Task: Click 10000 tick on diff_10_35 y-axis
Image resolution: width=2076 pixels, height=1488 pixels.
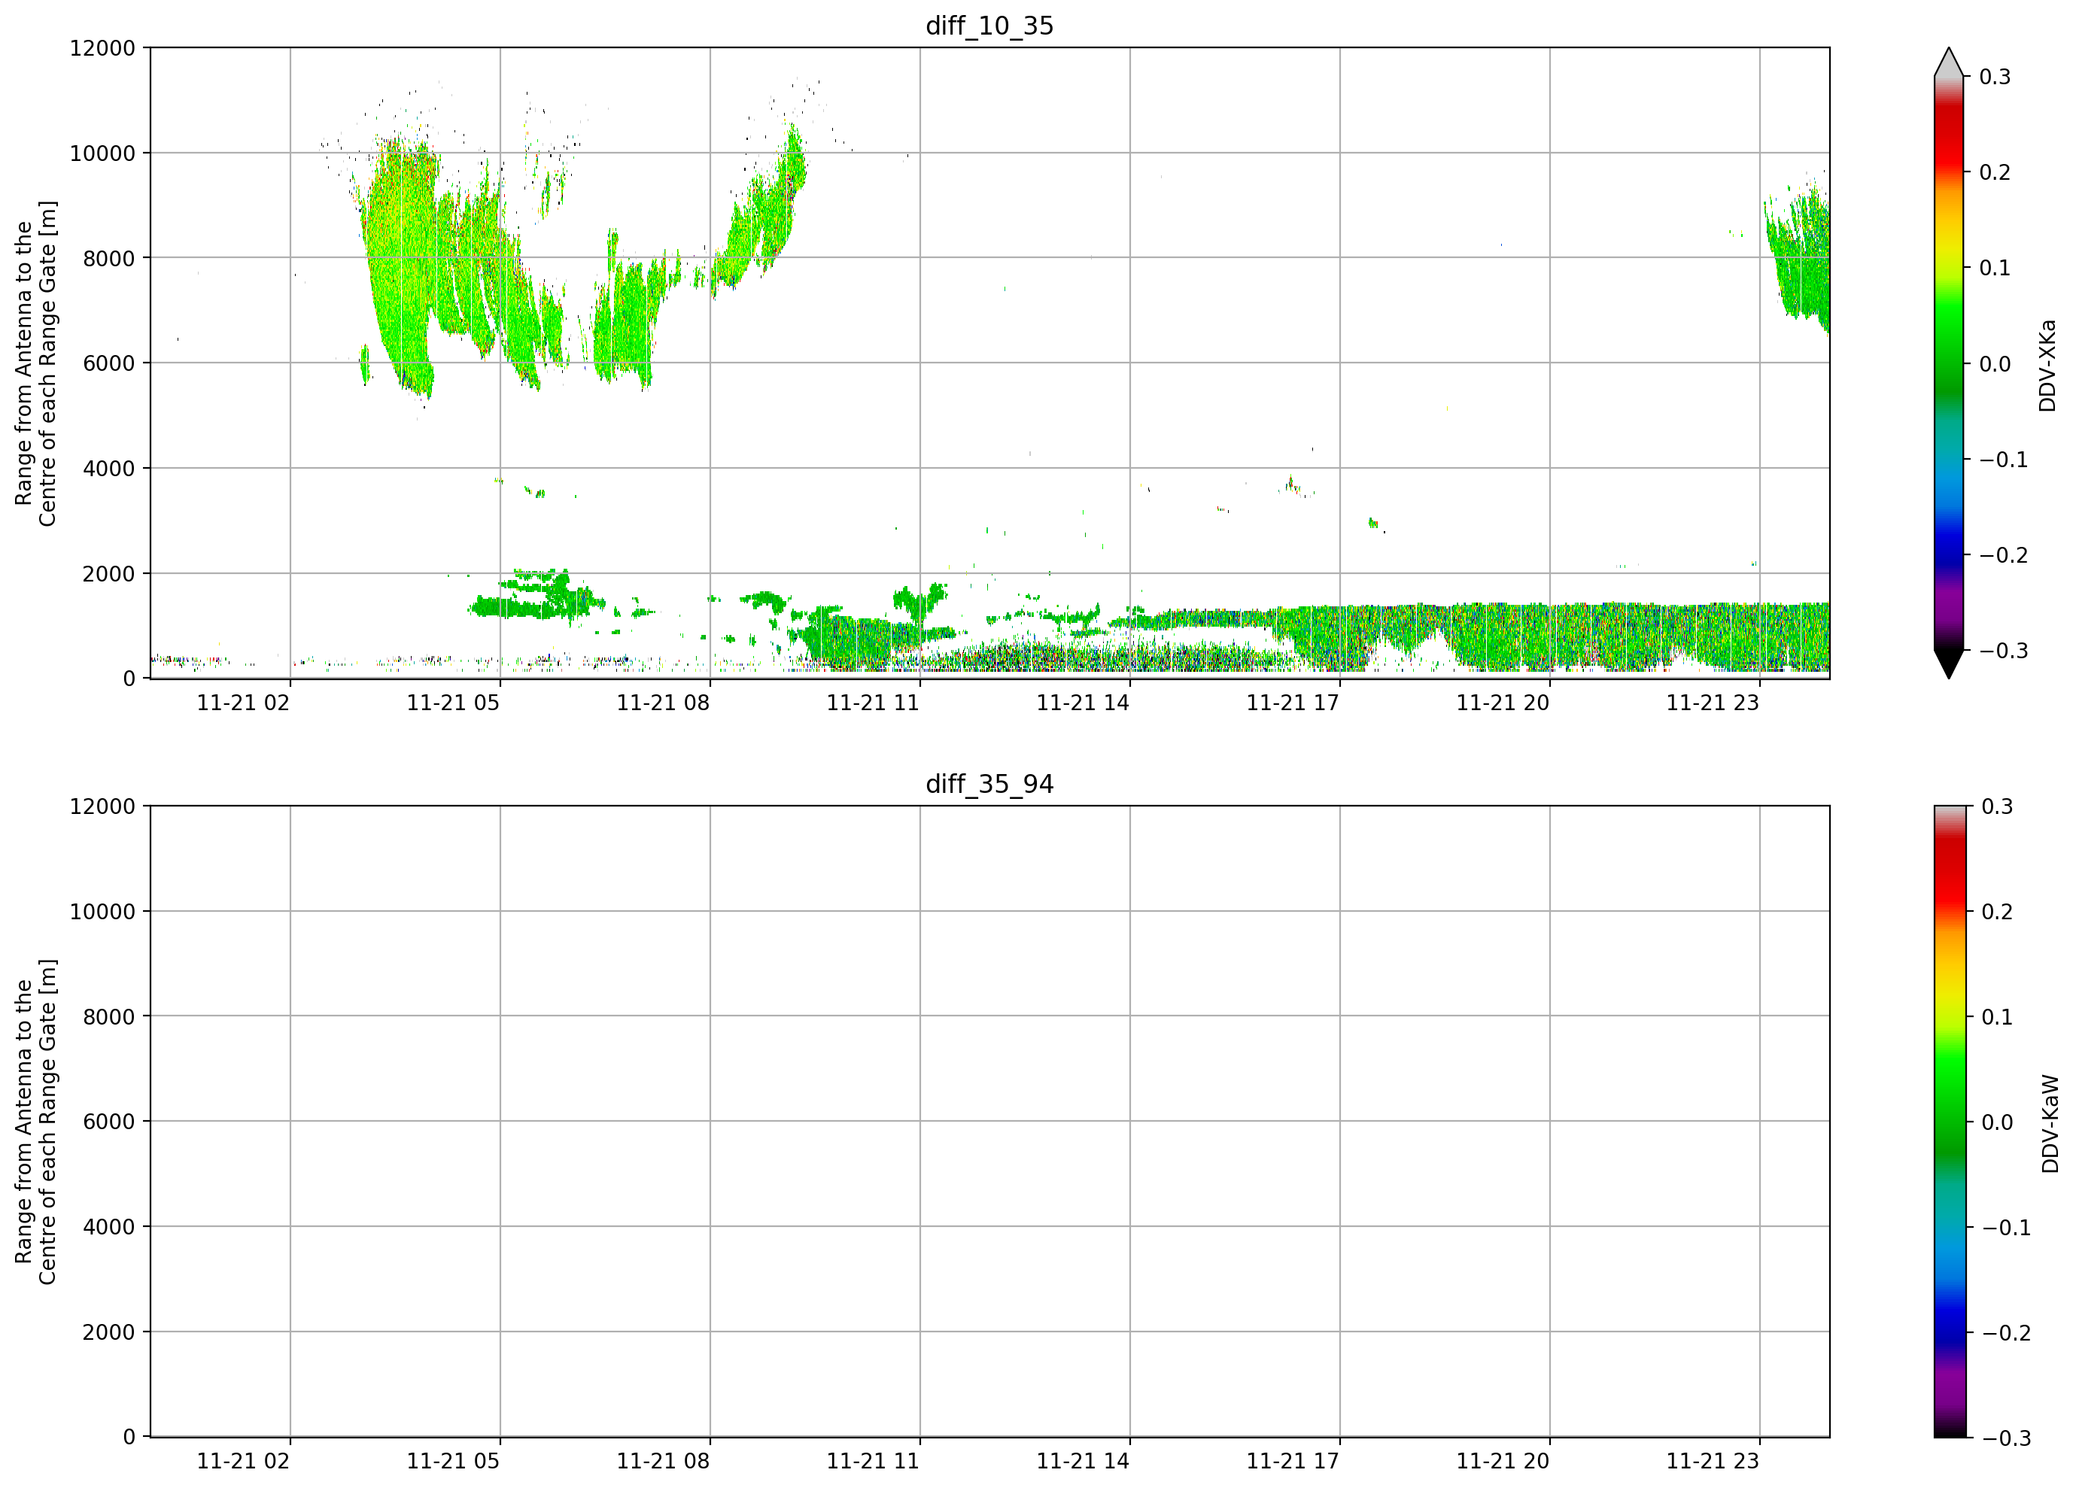Action: tap(102, 153)
